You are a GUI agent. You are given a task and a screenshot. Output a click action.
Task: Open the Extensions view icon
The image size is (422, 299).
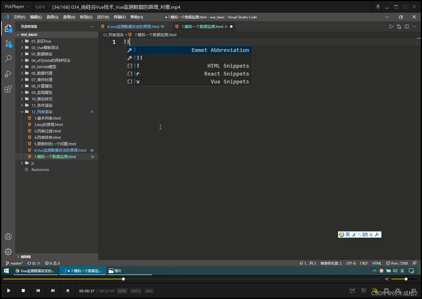[x=8, y=89]
